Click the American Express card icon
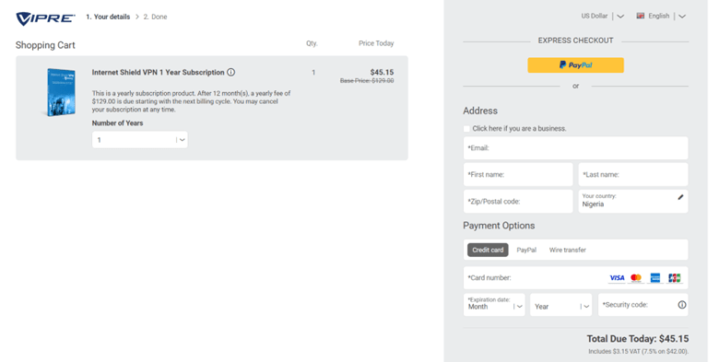This screenshot has height=362, width=719. coord(655,277)
